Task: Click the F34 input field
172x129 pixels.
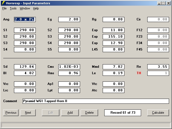Action: point(158,43)
